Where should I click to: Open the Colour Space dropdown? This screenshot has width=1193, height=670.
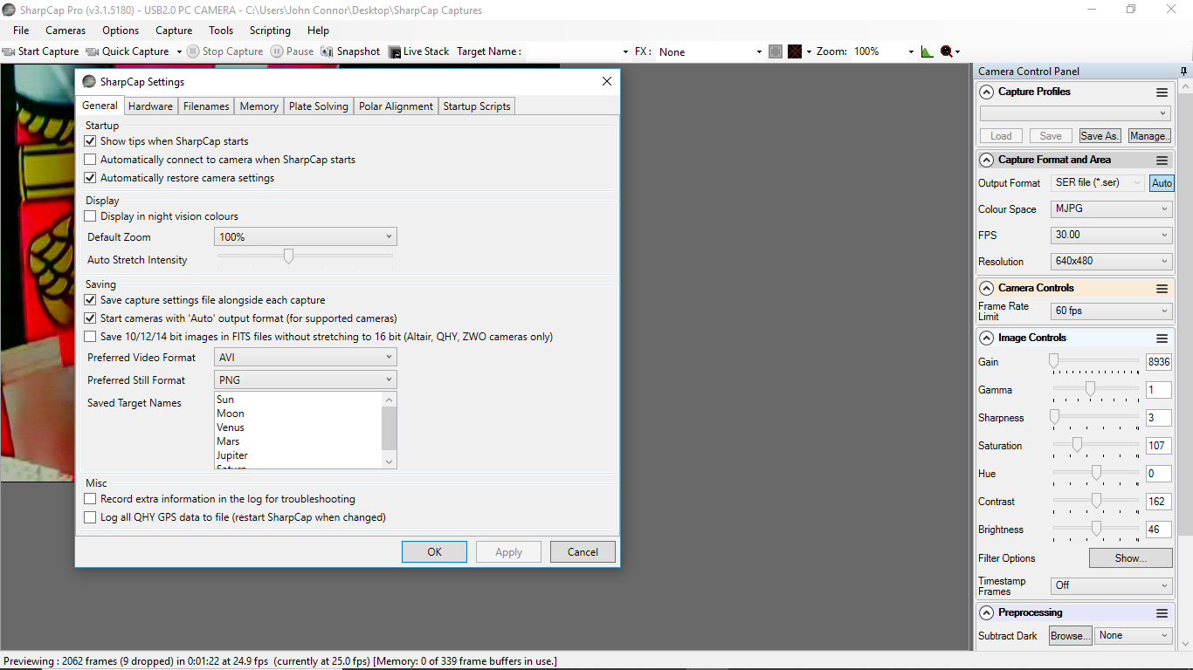pyautogui.click(x=1111, y=209)
